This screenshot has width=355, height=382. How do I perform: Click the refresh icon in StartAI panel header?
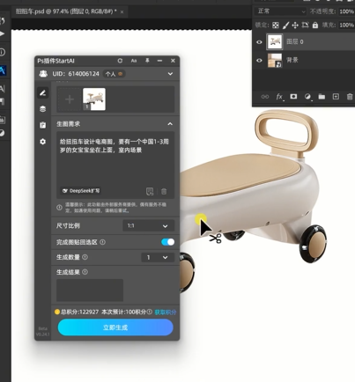[120, 61]
